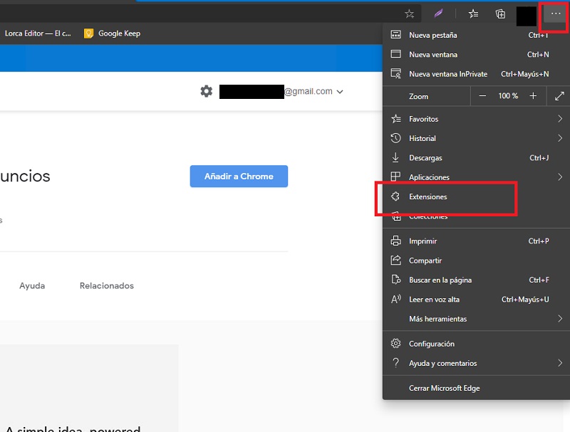
Task: Click the Nueva ventana window icon
Action: (395, 54)
